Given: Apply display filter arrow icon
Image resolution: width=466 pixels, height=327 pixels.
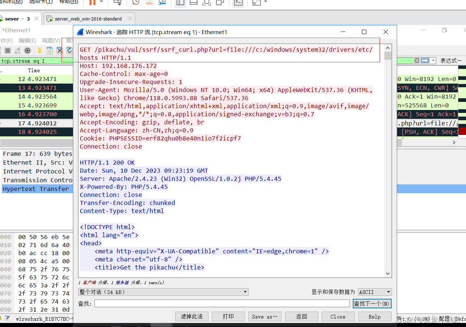Looking at the screenshot, I should (425, 61).
